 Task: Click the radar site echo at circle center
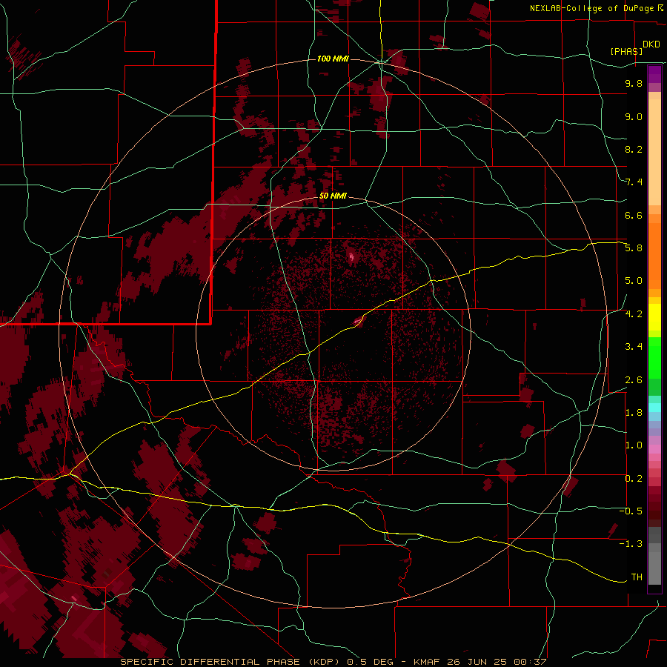pos(359,321)
